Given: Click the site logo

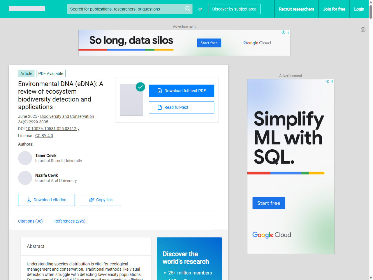Looking at the screenshot, I should pyautogui.click(x=27, y=9).
